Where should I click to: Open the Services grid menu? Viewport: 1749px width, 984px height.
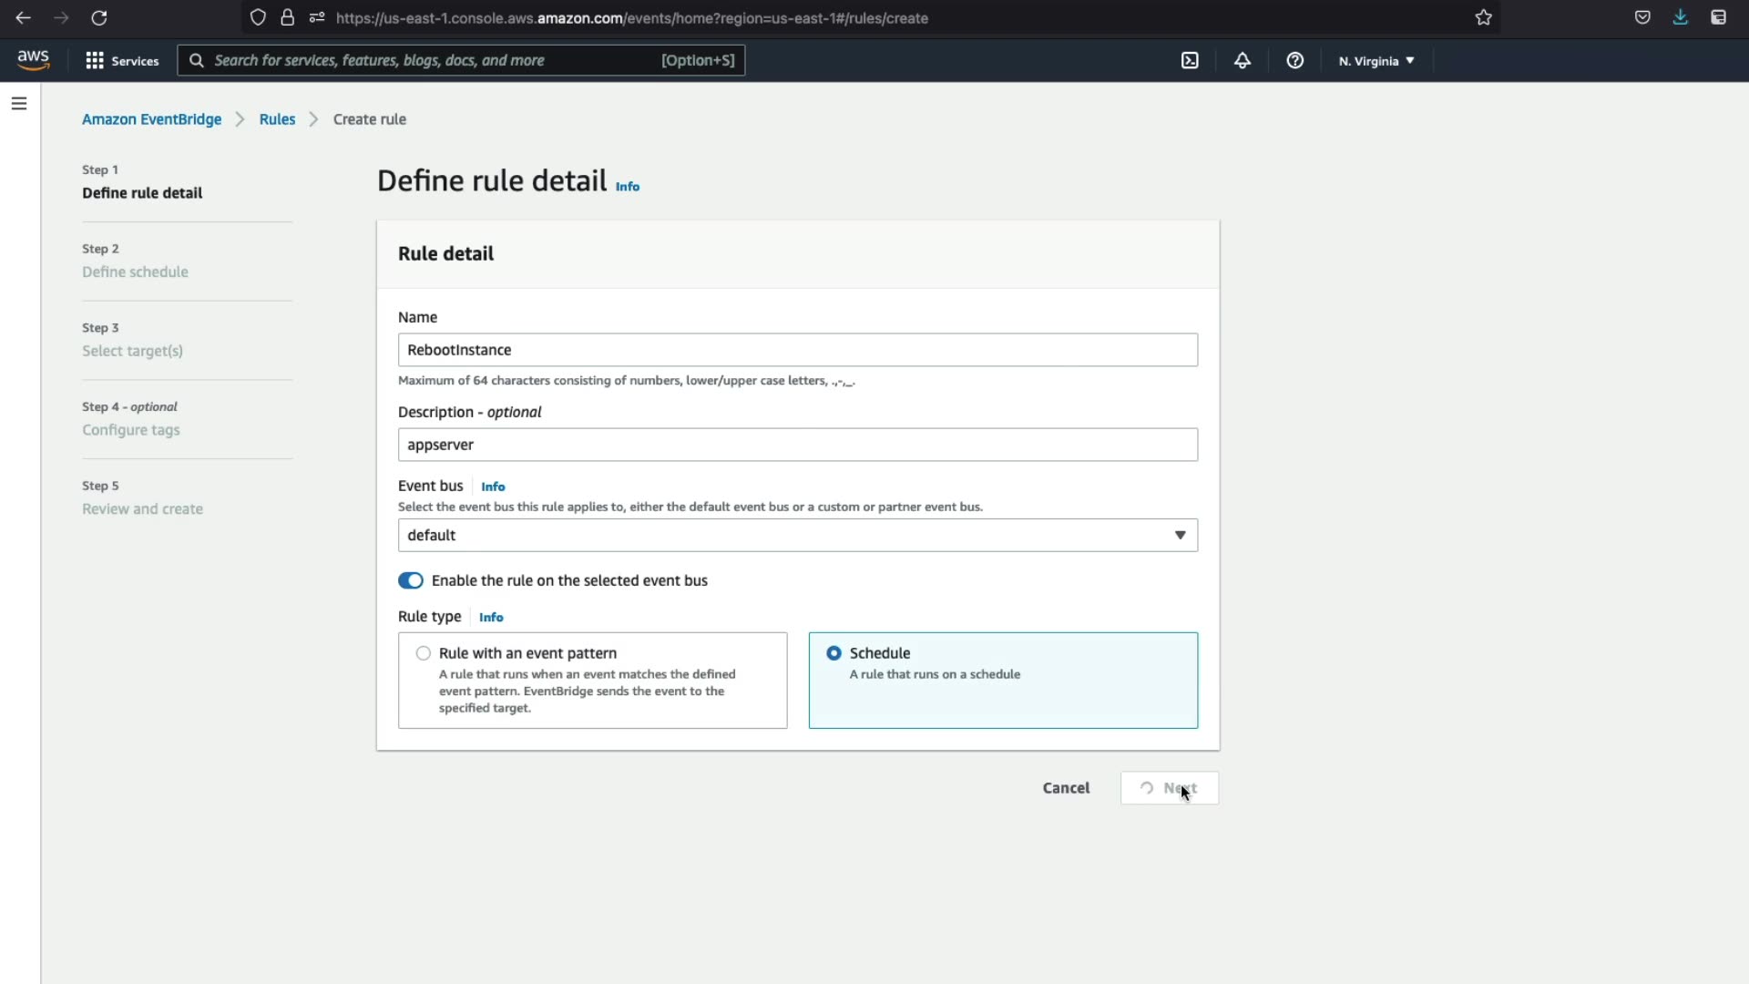click(x=121, y=60)
